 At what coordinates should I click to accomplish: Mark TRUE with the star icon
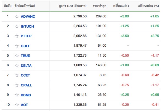[x=17, y=56]
